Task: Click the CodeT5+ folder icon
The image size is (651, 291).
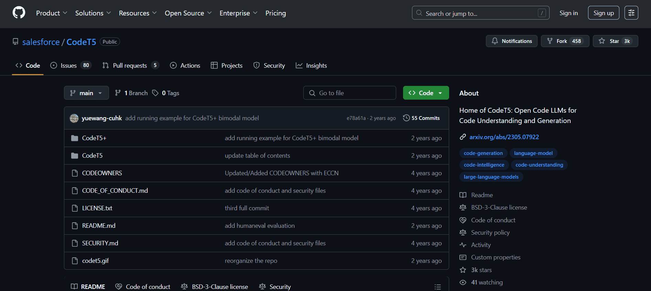Action: (75, 138)
